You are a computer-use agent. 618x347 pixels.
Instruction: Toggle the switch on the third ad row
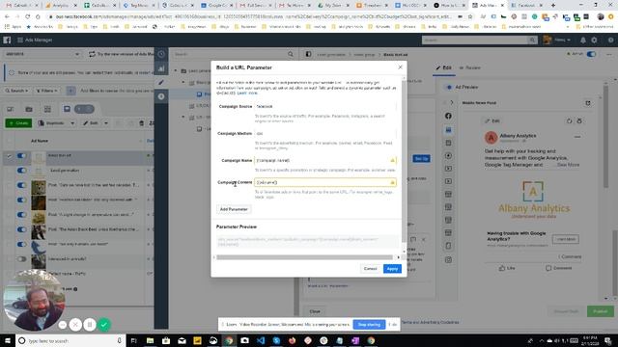coord(21,185)
